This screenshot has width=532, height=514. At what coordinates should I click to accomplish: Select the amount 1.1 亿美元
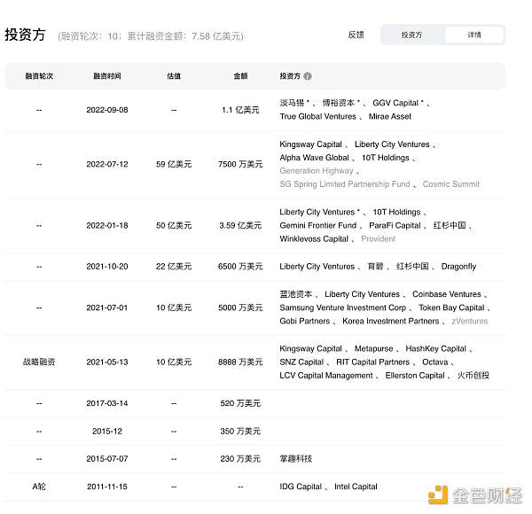pyautogui.click(x=240, y=110)
